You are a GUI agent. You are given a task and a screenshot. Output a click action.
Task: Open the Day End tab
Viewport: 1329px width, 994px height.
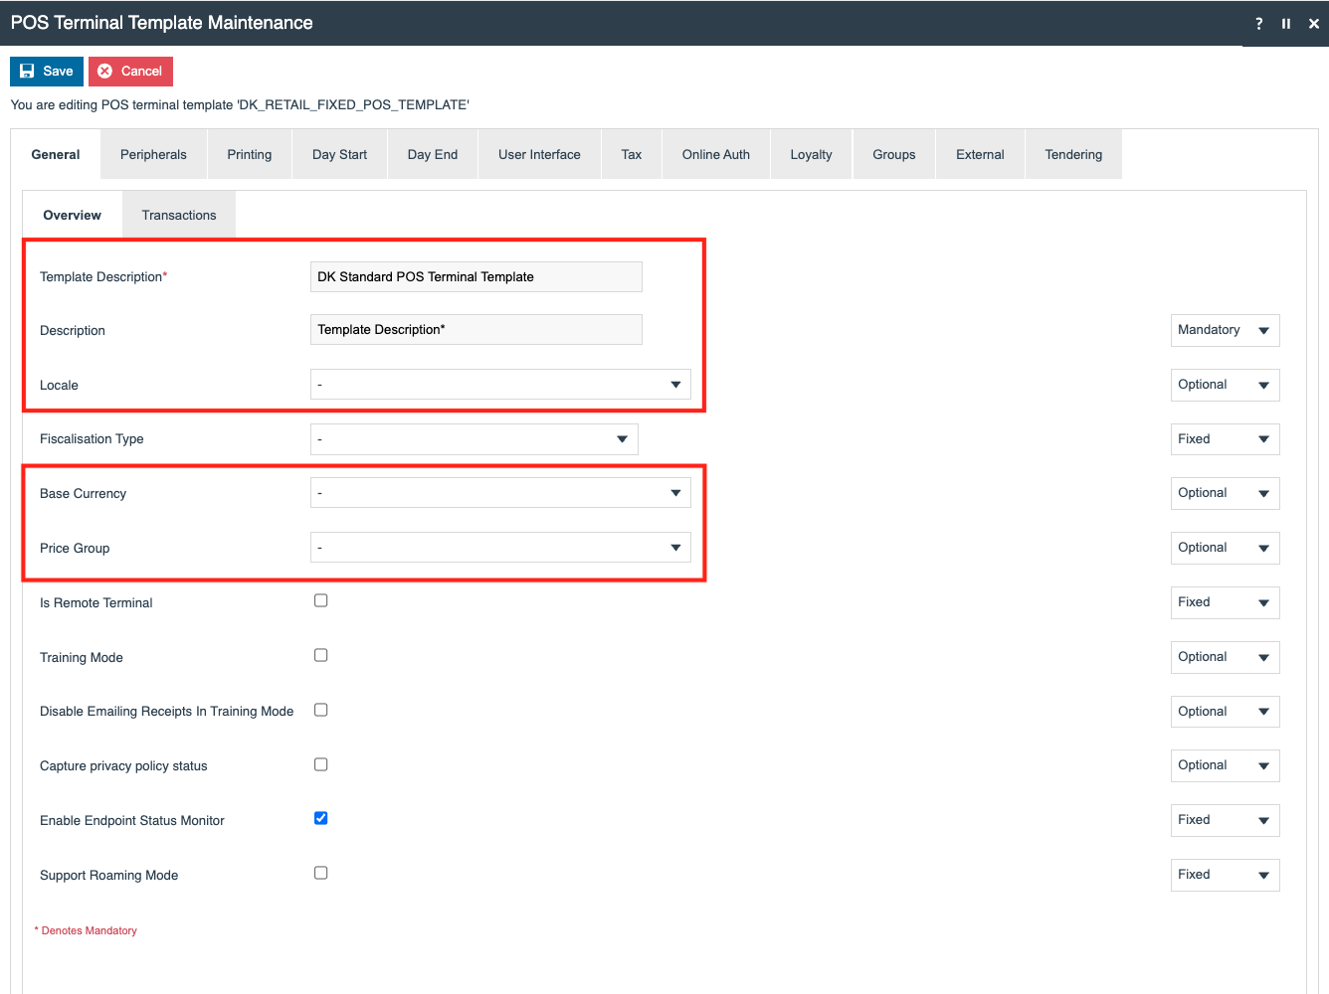433,154
